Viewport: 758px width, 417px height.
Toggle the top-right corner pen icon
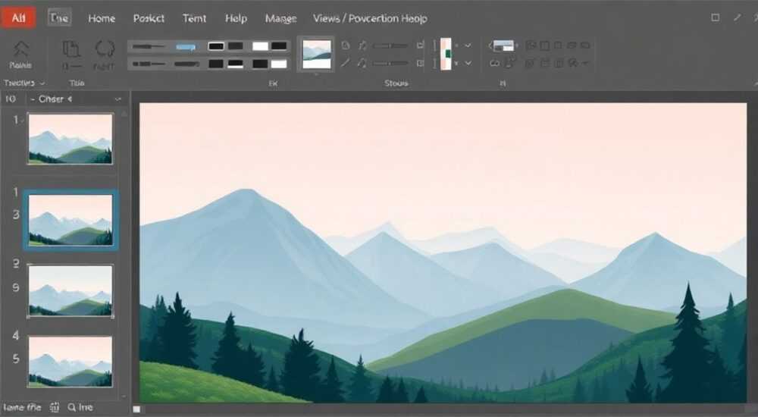click(x=738, y=17)
